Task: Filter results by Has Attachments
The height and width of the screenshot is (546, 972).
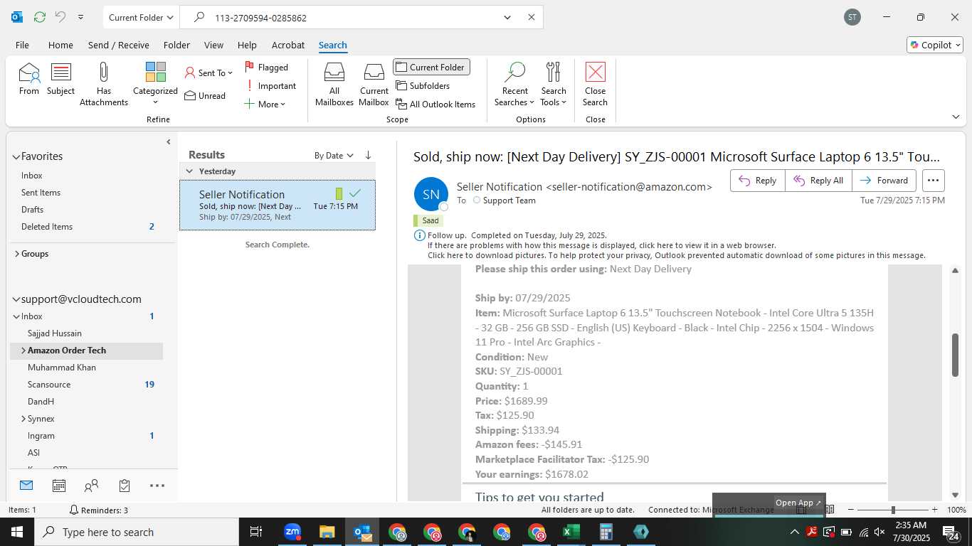Action: tap(104, 84)
